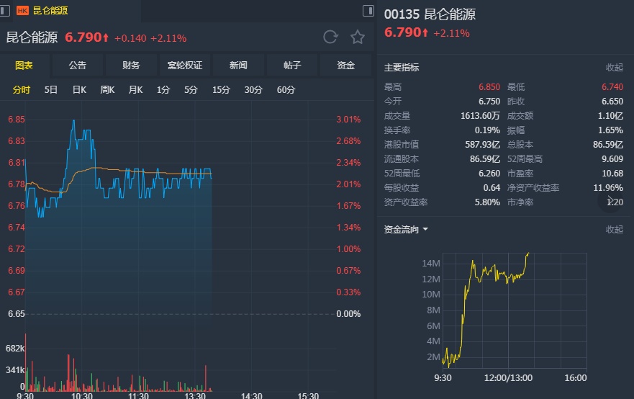Toggle the right panel layout icon
Image resolution: width=634 pixels, height=399 pixels.
pos(368,11)
